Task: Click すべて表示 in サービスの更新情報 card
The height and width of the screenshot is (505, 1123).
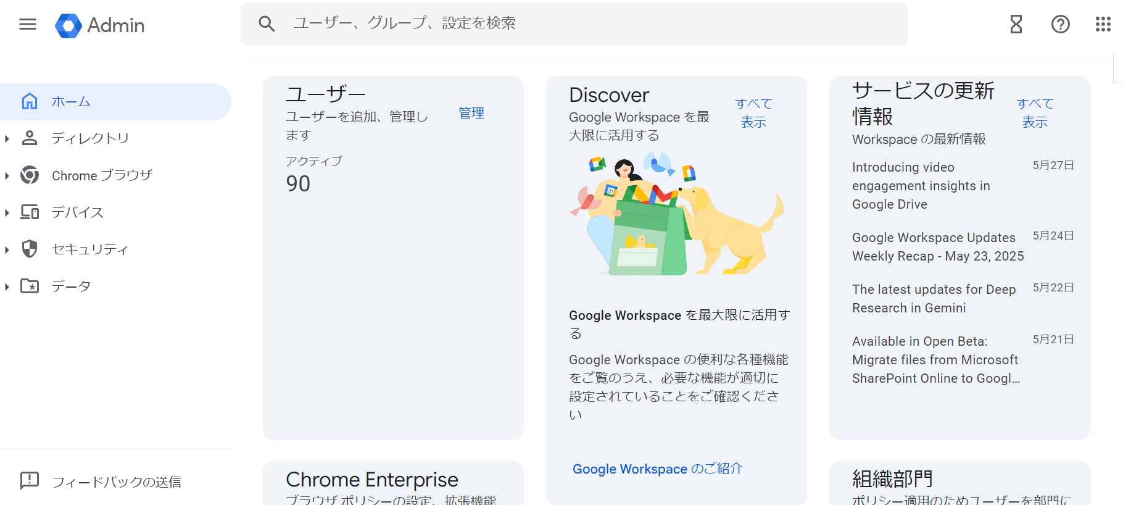Action: (1035, 113)
